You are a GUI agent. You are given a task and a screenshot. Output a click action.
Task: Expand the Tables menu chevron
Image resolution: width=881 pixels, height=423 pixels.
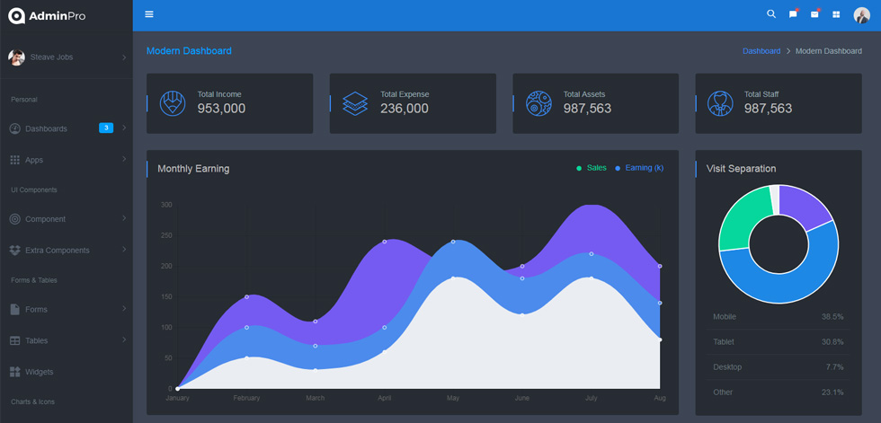[x=124, y=340]
